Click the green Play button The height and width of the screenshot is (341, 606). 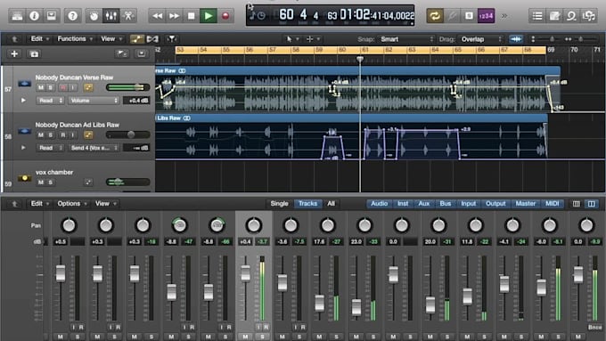pos(209,16)
